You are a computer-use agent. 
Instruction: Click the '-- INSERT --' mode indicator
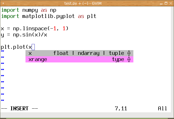pyautogui.click(x=19, y=108)
